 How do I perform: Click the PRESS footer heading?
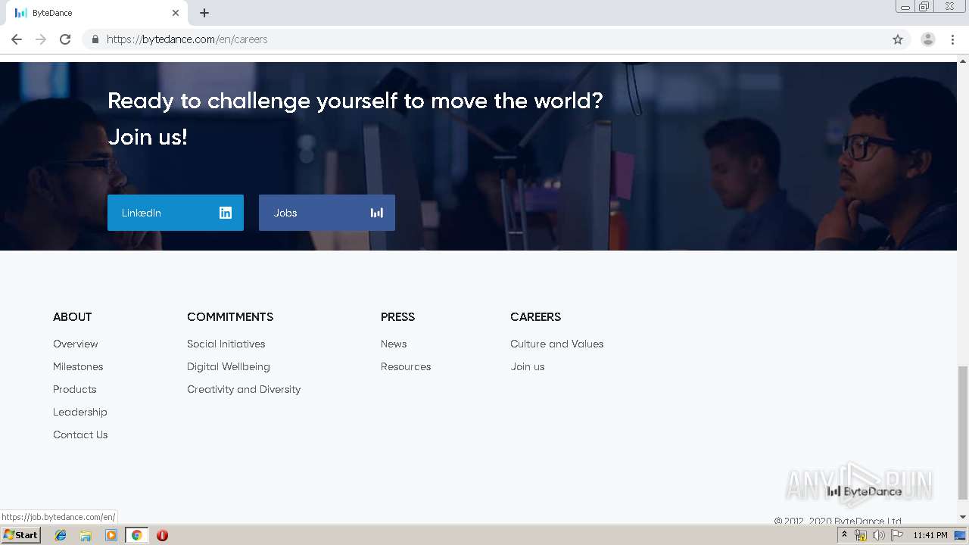pos(398,316)
